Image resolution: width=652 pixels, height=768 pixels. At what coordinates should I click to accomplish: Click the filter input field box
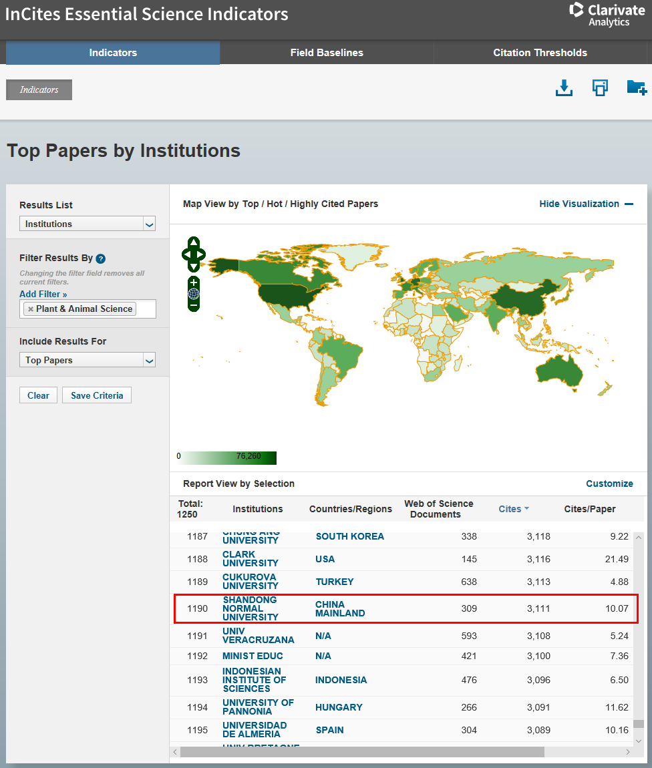pos(88,309)
